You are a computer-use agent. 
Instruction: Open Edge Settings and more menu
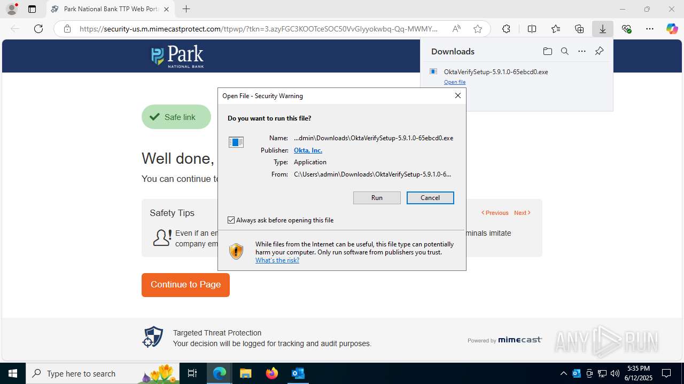tap(650, 29)
